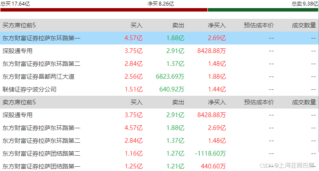The width and height of the screenshot is (319, 171).
Task: Click 成交数量 header in 卖方席位前5 header row
Action: pyautogui.click(x=304, y=102)
